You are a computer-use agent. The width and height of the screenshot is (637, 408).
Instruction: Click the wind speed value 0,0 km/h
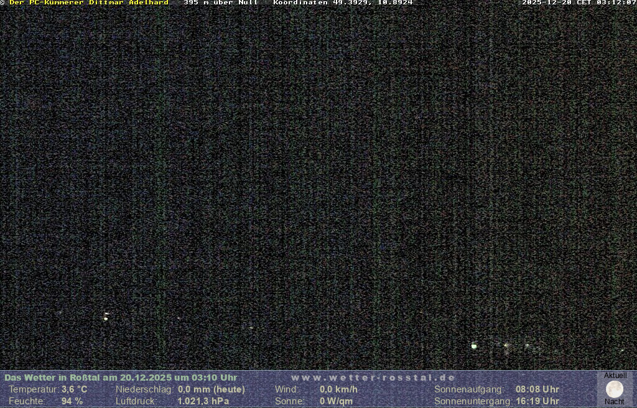pos(338,389)
